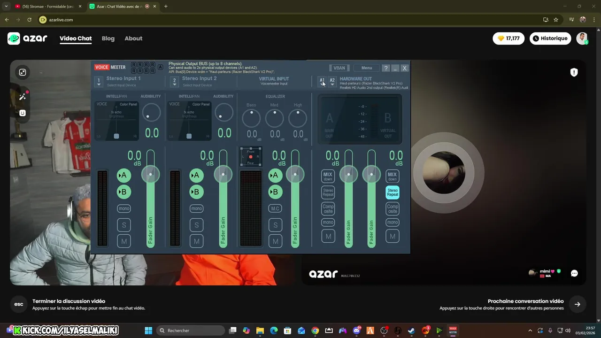Open the Azar profile avatar
601x338 pixels.
pos(582,38)
